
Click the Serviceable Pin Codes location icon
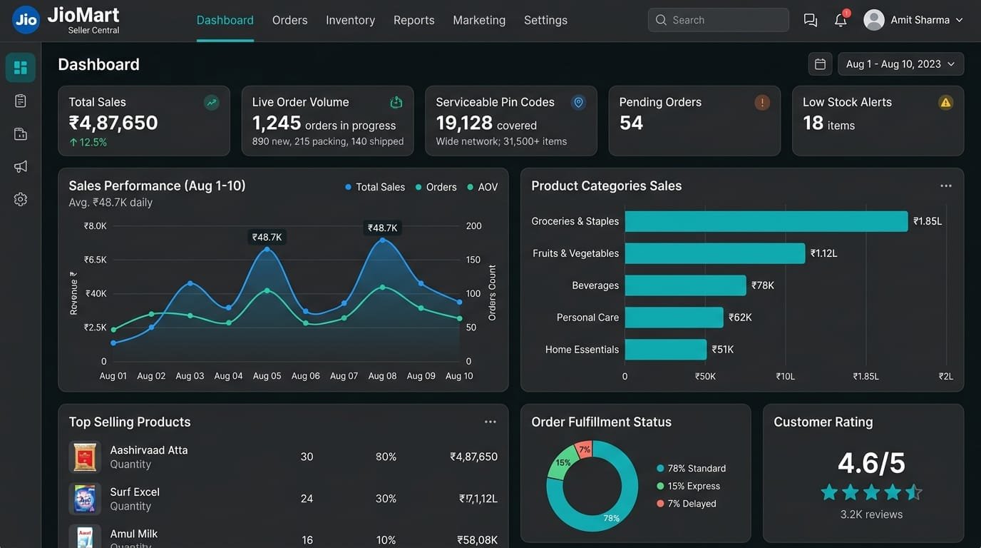coord(579,103)
